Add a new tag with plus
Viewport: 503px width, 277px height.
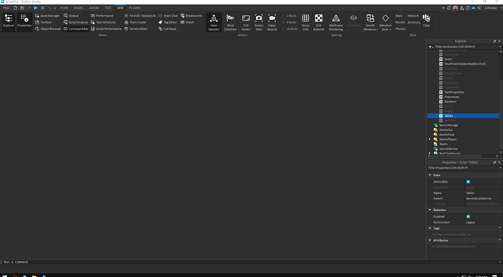(500, 228)
